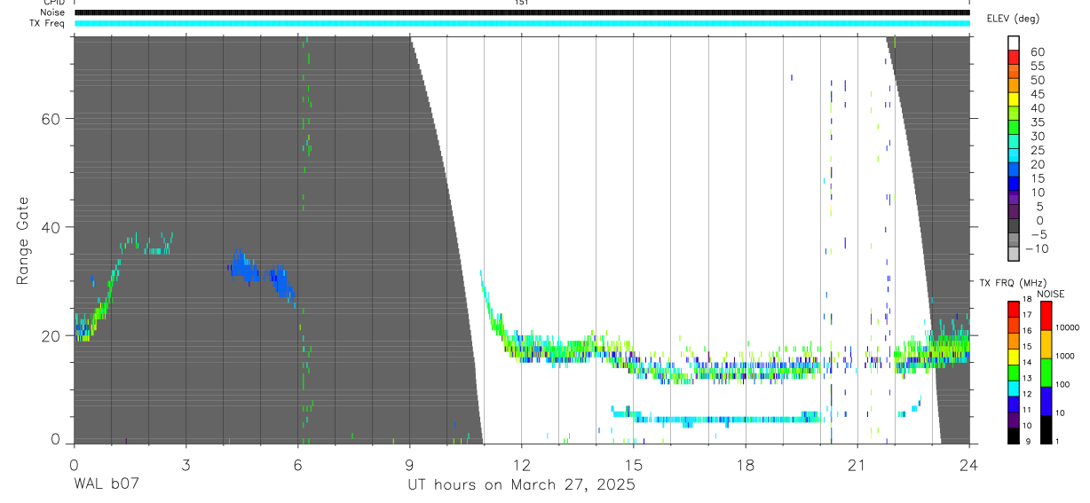Click the 'WAL b07' radar label
1090x503 pixels.
click(x=107, y=485)
